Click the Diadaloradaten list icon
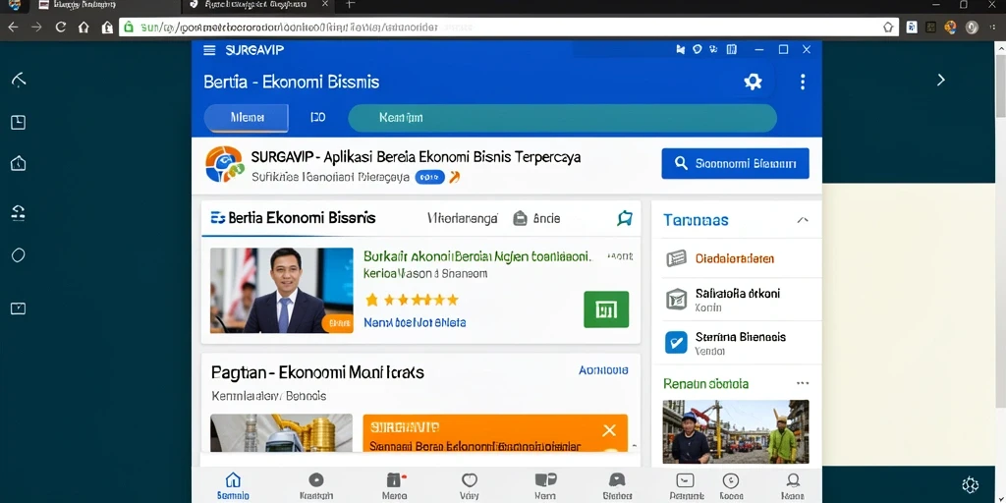Screen dimensions: 1006x503 pyautogui.click(x=676, y=258)
